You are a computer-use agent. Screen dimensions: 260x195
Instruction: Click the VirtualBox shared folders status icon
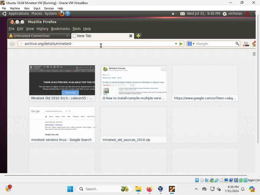[221, 180]
